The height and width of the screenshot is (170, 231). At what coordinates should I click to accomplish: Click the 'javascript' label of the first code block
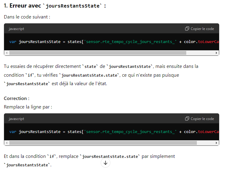(x=16, y=29)
